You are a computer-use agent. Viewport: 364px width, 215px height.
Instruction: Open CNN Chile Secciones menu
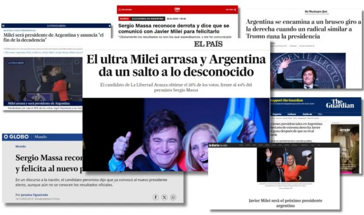pyautogui.click(x=125, y=10)
